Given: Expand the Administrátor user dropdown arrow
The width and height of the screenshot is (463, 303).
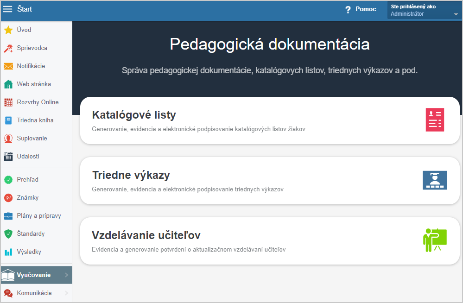Looking at the screenshot, I should 456,14.
